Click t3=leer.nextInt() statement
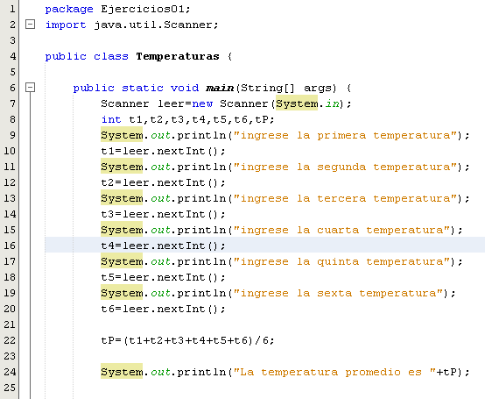The height and width of the screenshot is (399, 485). click(163, 214)
